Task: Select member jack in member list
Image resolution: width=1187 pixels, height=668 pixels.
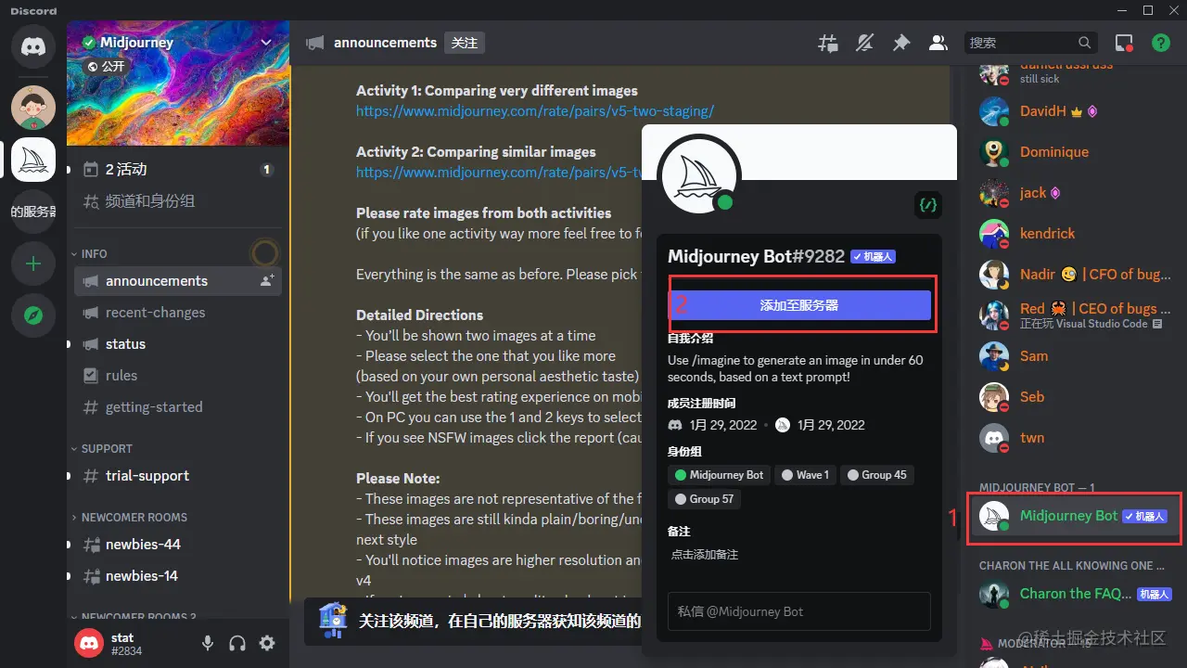Action: [x=1076, y=193]
